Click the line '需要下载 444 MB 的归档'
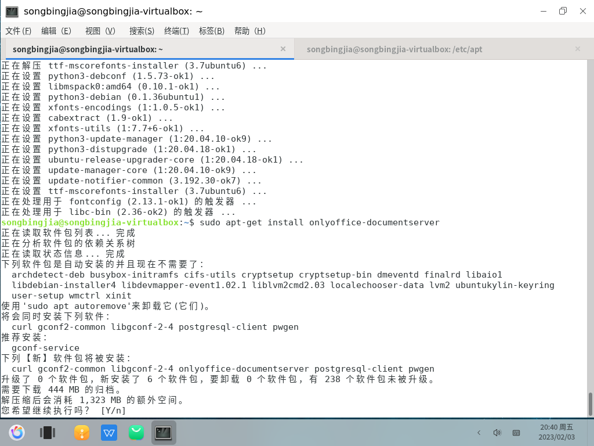 pos(61,390)
